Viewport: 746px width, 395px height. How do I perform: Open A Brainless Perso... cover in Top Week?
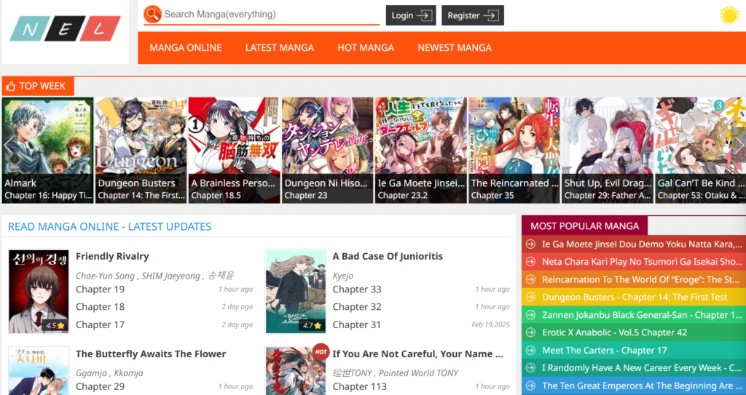234,150
